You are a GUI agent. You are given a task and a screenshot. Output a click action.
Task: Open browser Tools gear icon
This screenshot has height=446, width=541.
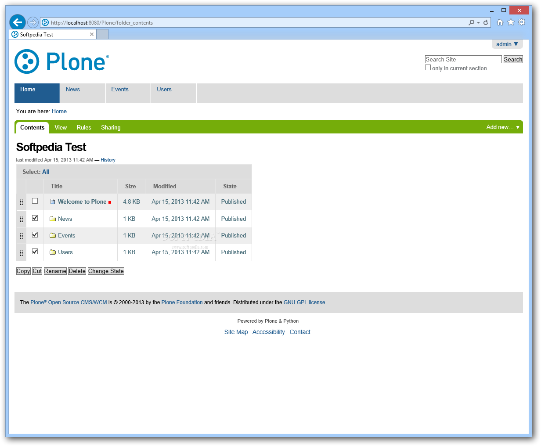pyautogui.click(x=522, y=22)
